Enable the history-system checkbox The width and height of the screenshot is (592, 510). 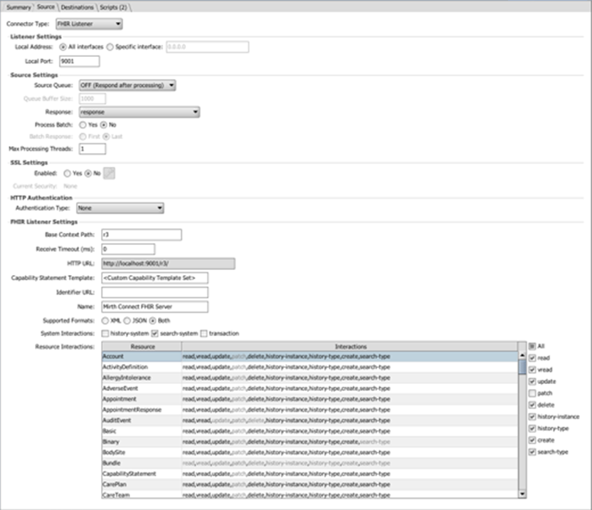coord(106,333)
